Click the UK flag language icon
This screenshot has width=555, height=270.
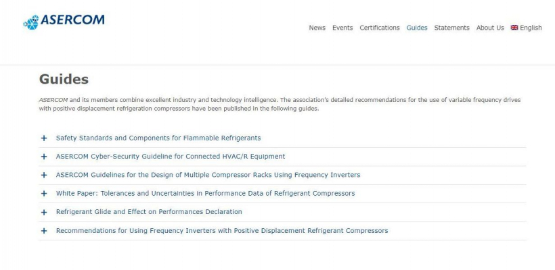coord(514,28)
